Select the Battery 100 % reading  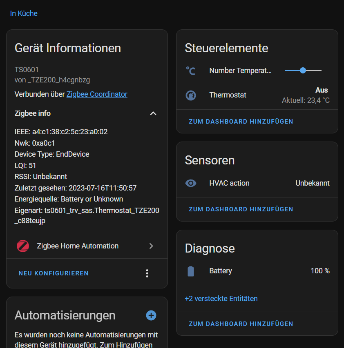(320, 270)
